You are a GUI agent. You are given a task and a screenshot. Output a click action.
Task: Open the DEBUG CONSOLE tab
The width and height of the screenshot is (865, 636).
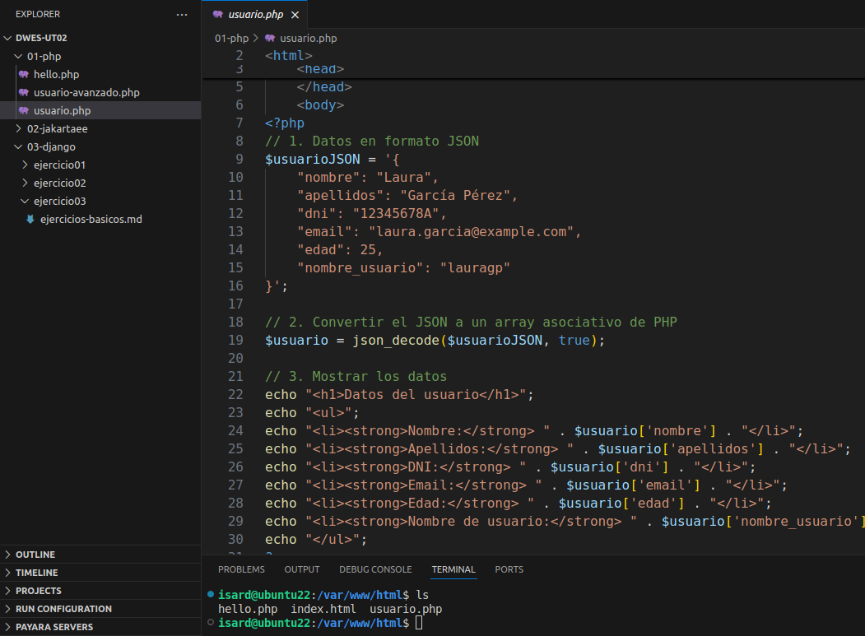[375, 569]
